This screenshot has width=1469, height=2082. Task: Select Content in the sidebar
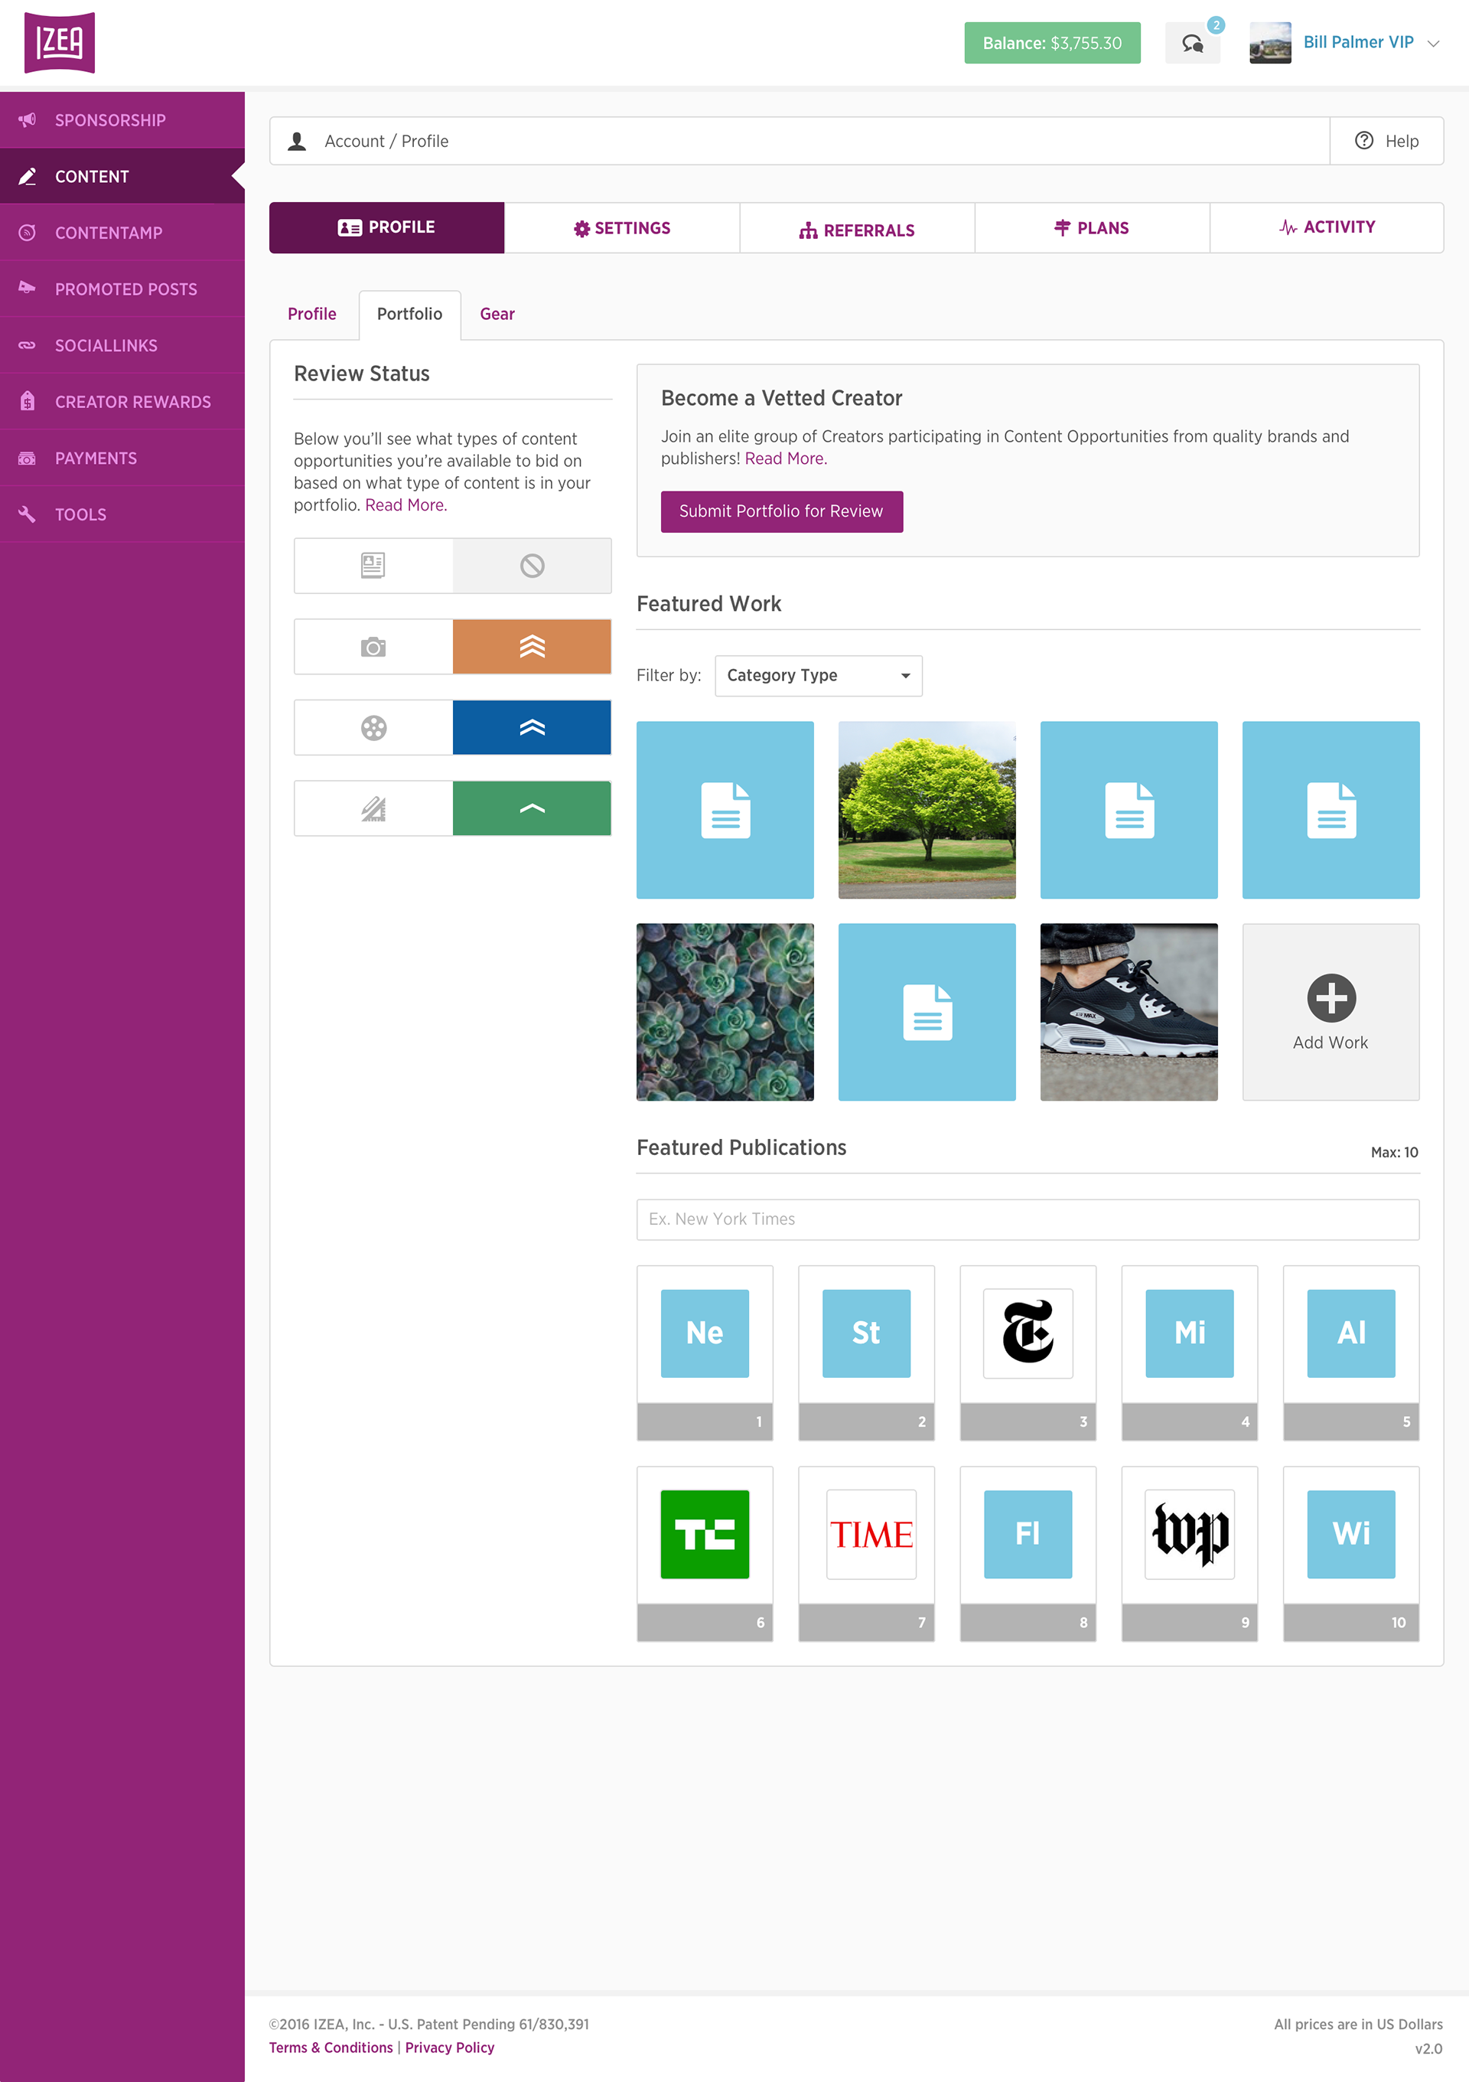click(122, 176)
